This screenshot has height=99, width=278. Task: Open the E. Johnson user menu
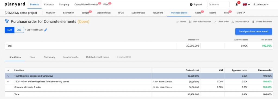[x=261, y=5]
